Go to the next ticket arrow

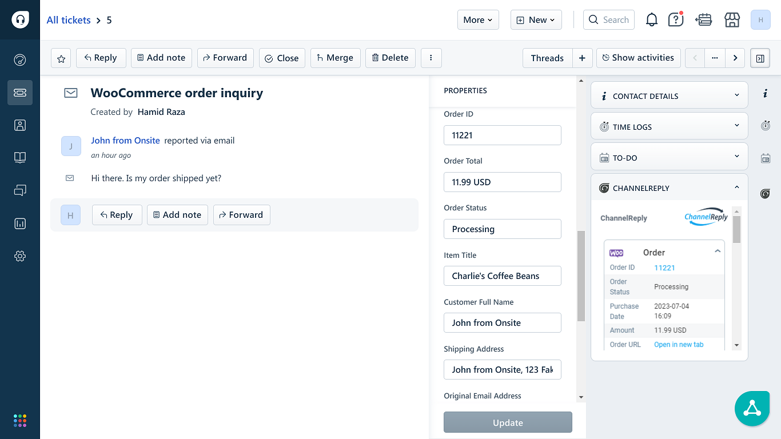[735, 58]
